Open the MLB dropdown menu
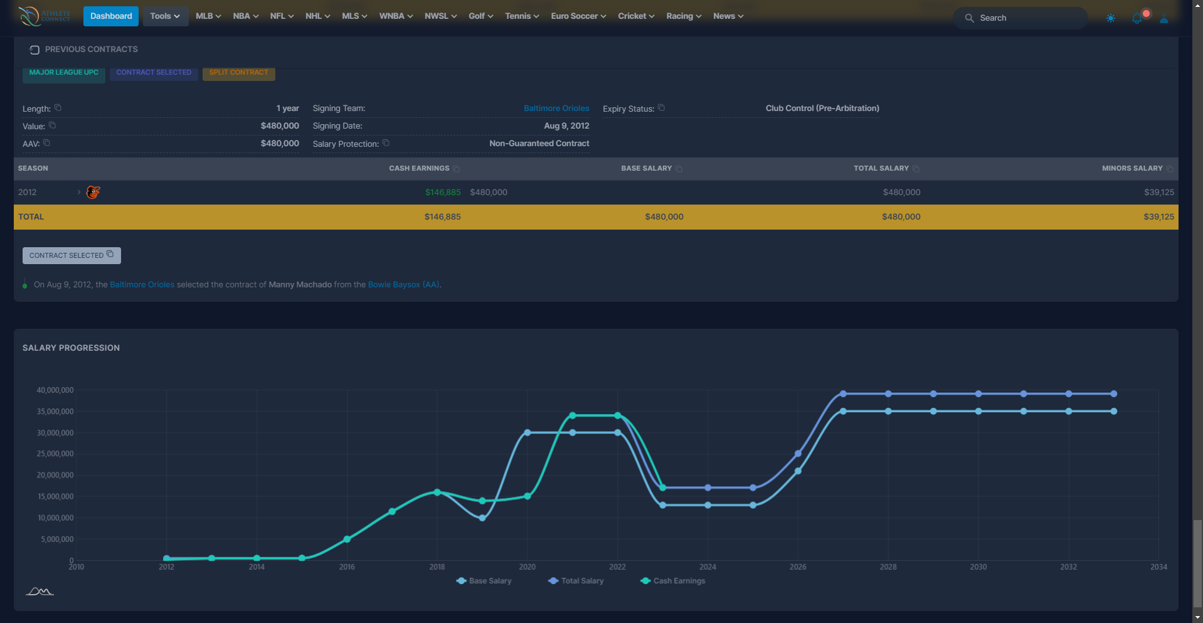Screen dimensions: 1203x623 coord(208,16)
